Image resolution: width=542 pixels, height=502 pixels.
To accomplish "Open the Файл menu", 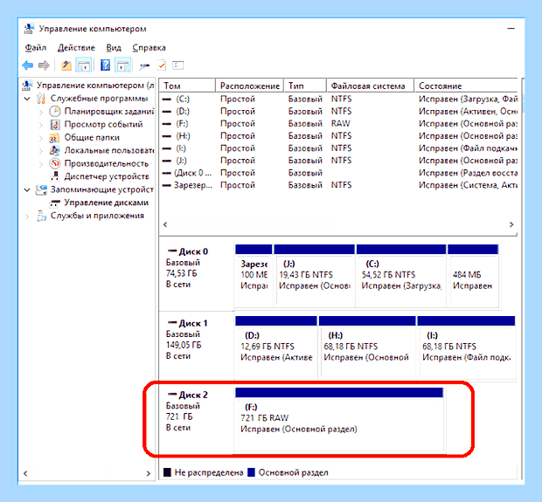I will click(x=36, y=48).
